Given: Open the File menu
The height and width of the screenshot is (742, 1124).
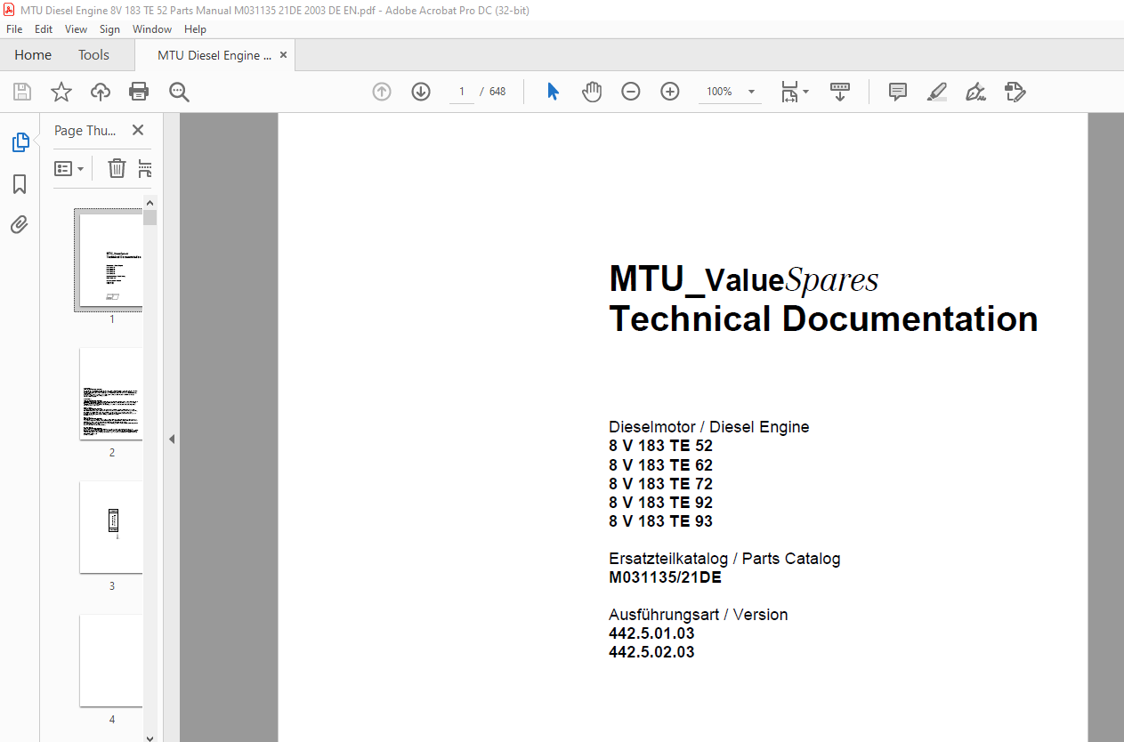Looking at the screenshot, I should [14, 29].
